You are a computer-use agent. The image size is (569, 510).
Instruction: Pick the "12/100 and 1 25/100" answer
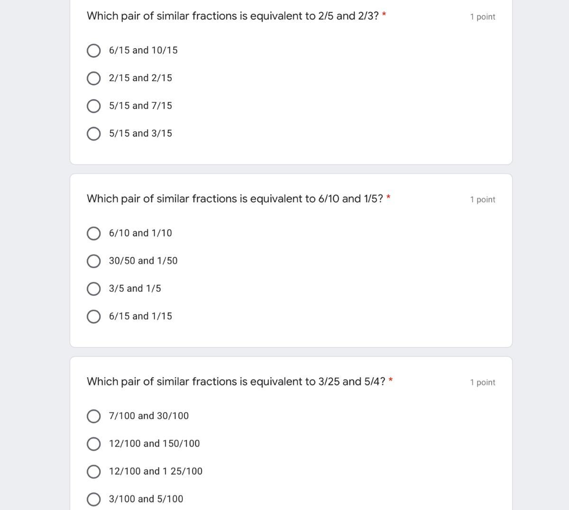click(94, 472)
